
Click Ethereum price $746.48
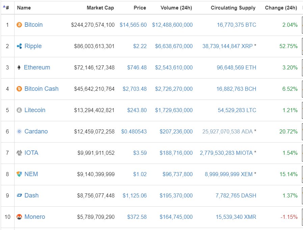coord(137,67)
